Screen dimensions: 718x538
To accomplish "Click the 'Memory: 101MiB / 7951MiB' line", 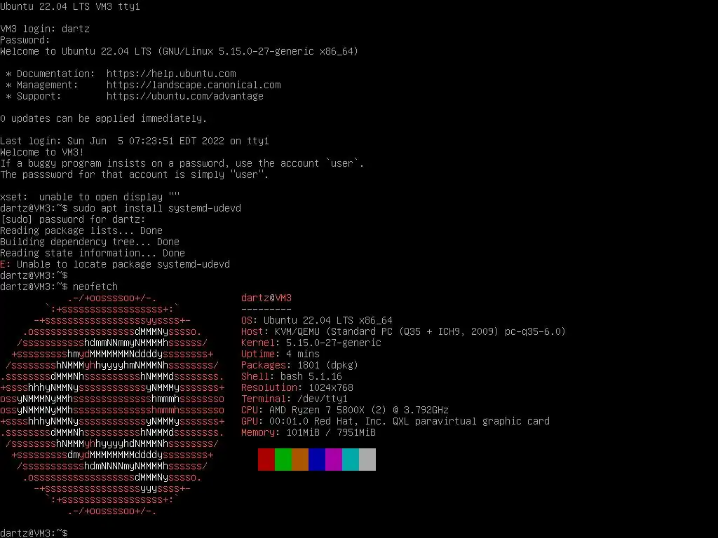I will [x=309, y=432].
